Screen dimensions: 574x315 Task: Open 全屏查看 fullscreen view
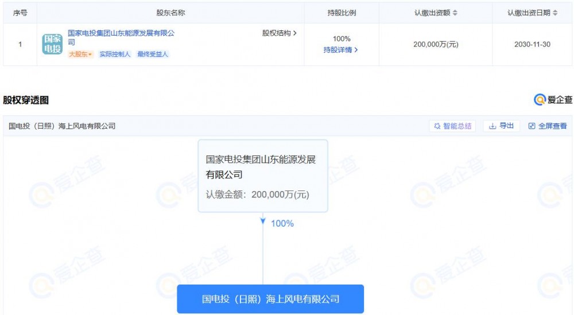(548, 126)
